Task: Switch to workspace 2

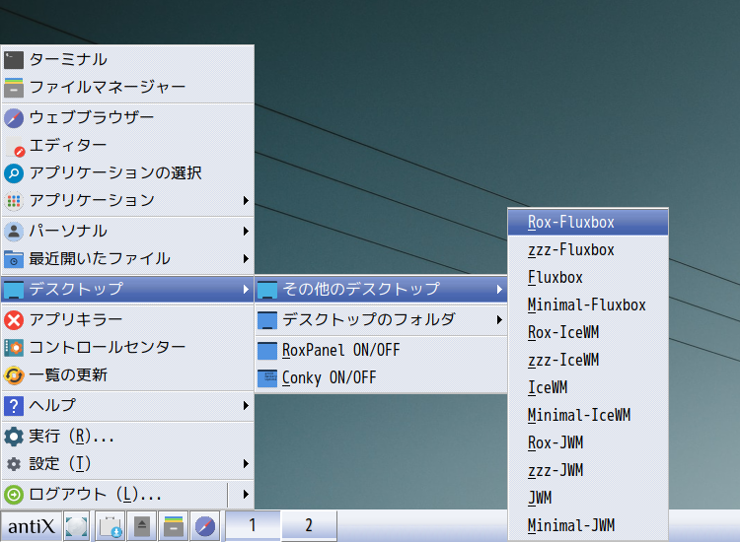Action: tap(309, 525)
